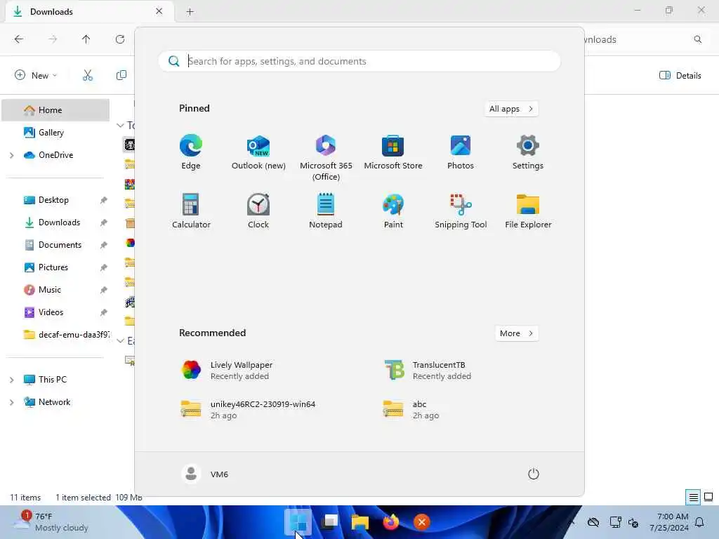Focus the Start menu search box
The width and height of the screenshot is (719, 539).
pos(359,61)
